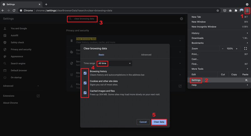The image size is (251, 136).
Task: Expand the More Tools submenu
Action: [x=219, y=69]
